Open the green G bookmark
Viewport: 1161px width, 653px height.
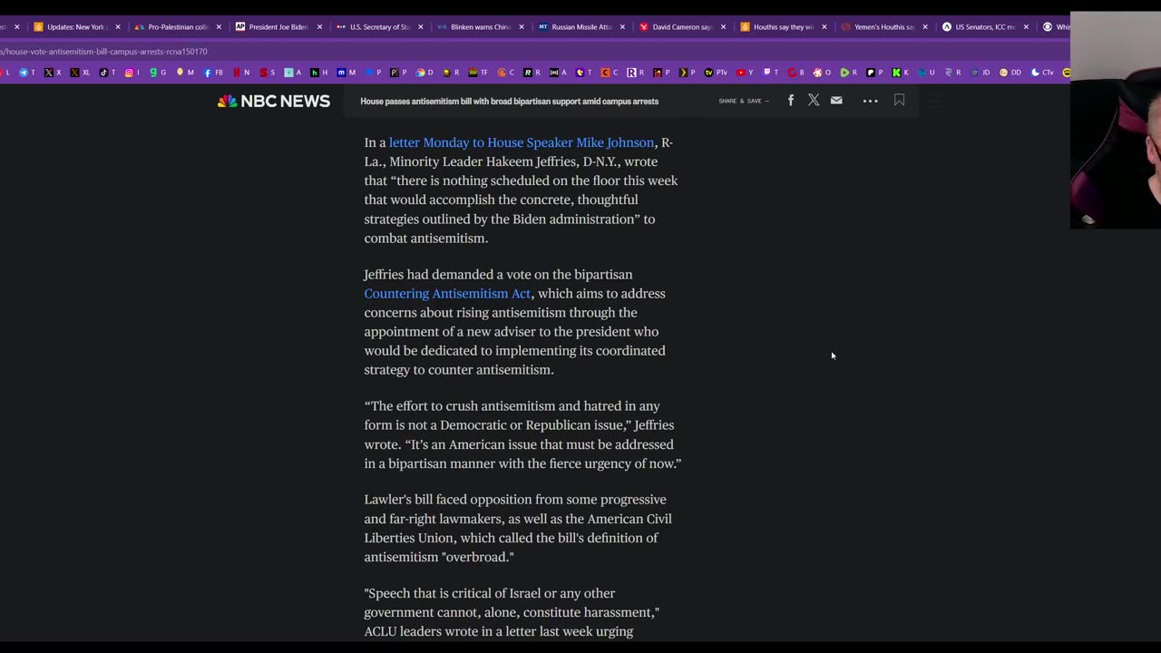point(158,73)
